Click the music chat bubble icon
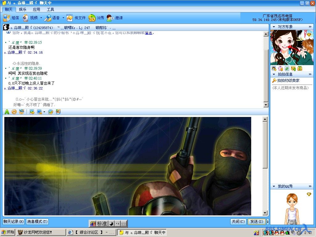 (x=51, y=112)
